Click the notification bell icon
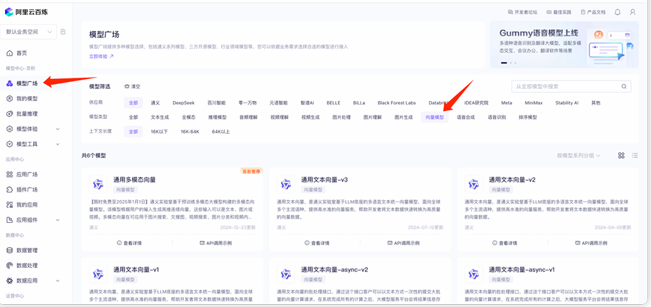 click(x=617, y=12)
